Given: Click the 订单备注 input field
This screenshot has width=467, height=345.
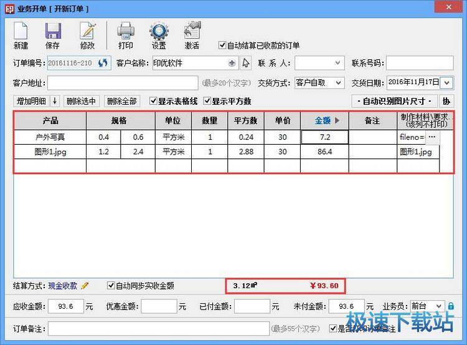Looking at the screenshot, I should pyautogui.click(x=159, y=329).
